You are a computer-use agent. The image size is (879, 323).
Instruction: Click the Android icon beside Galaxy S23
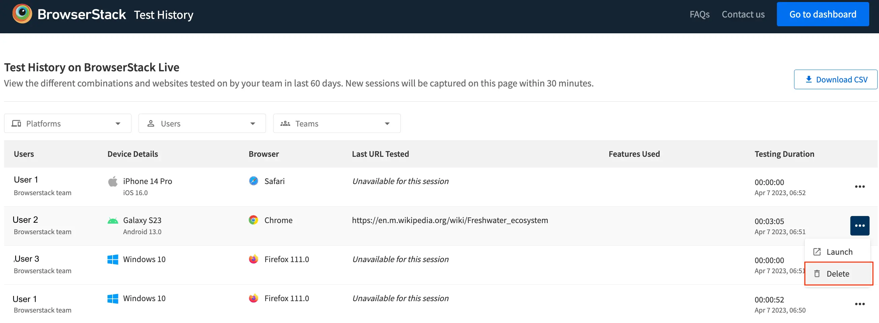coord(113,221)
